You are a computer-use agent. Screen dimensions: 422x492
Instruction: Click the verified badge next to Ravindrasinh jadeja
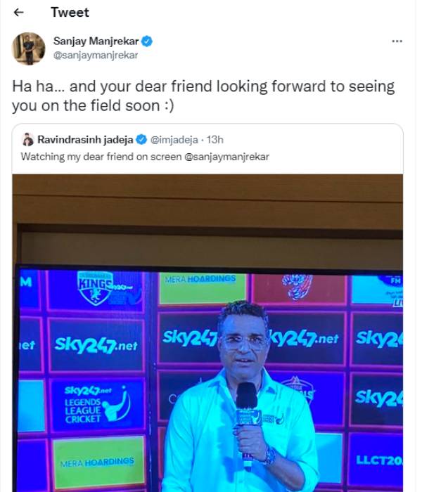tap(141, 139)
